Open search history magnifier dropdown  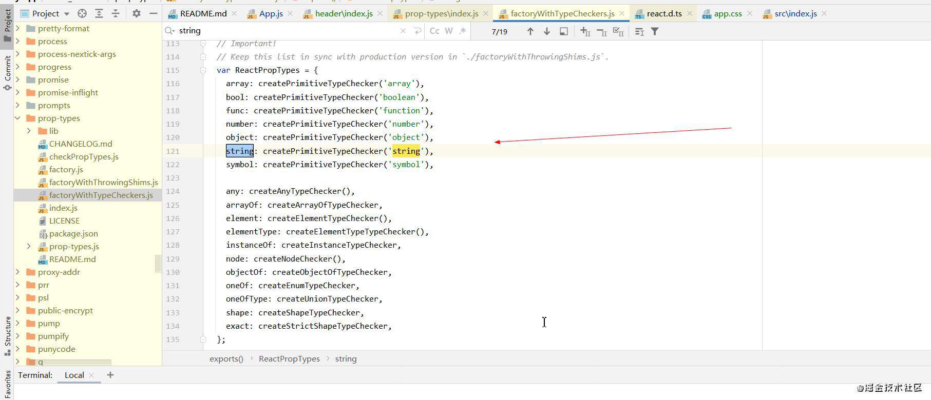point(169,31)
